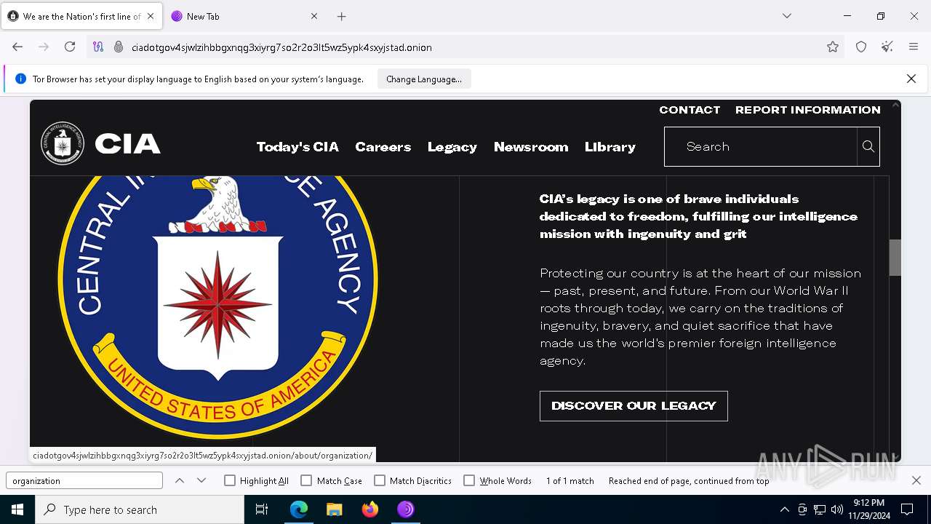Open the Windows Start menu
Viewport: 931px width, 524px height.
coord(17,509)
